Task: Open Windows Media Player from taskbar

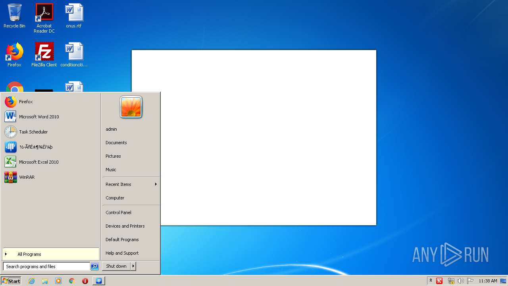Action: point(58,281)
